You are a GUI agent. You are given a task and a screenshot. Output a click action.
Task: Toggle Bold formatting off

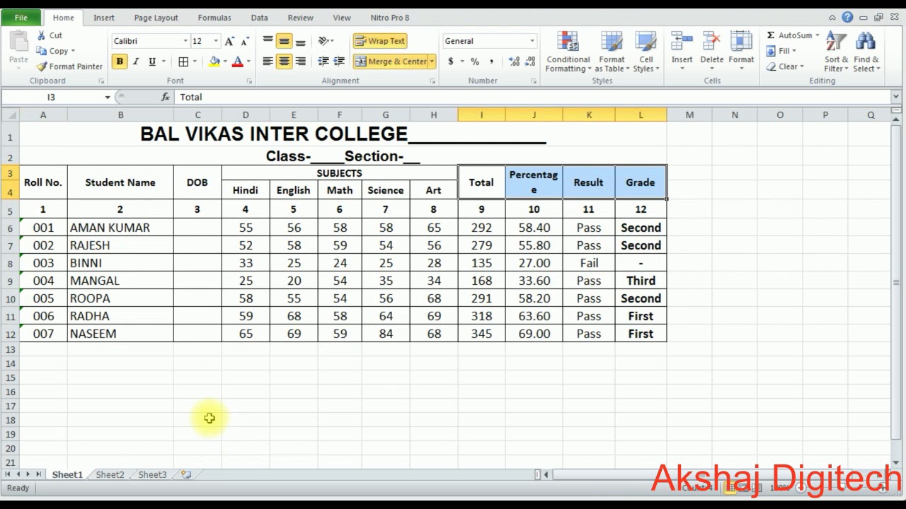pyautogui.click(x=120, y=62)
